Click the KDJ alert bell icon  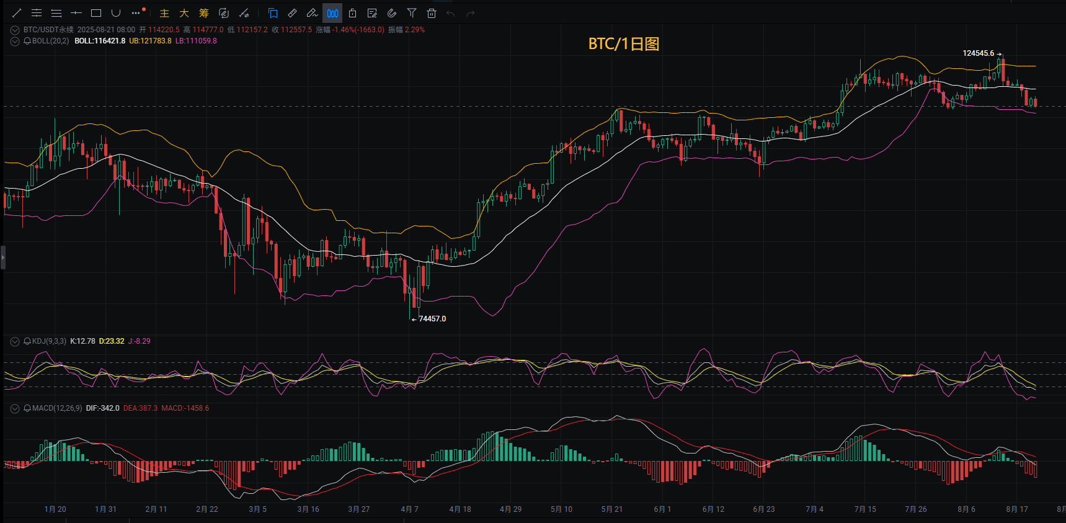[x=27, y=341]
